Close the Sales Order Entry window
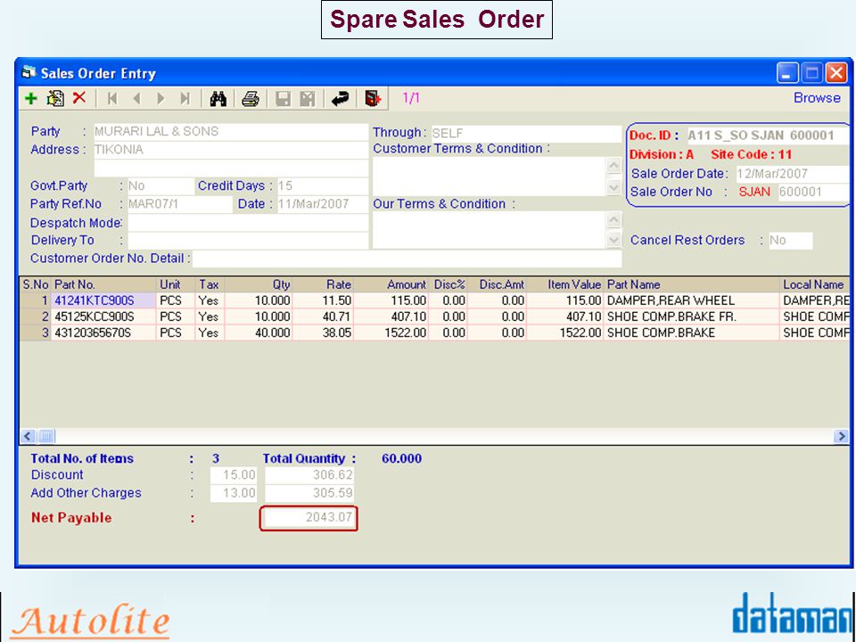 pyautogui.click(x=836, y=72)
